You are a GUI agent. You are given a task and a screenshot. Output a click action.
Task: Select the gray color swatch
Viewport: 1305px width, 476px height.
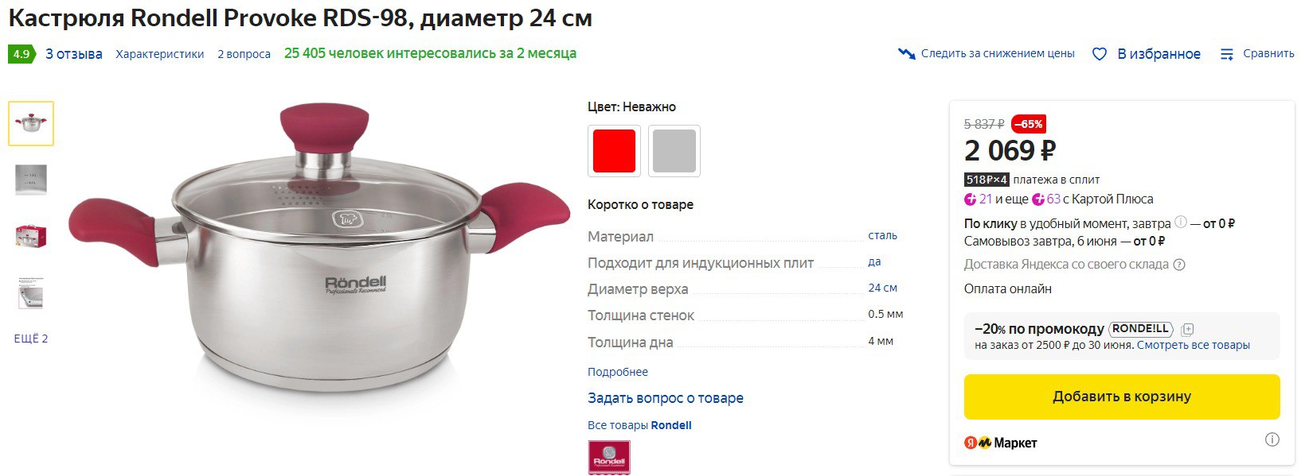coord(674,151)
